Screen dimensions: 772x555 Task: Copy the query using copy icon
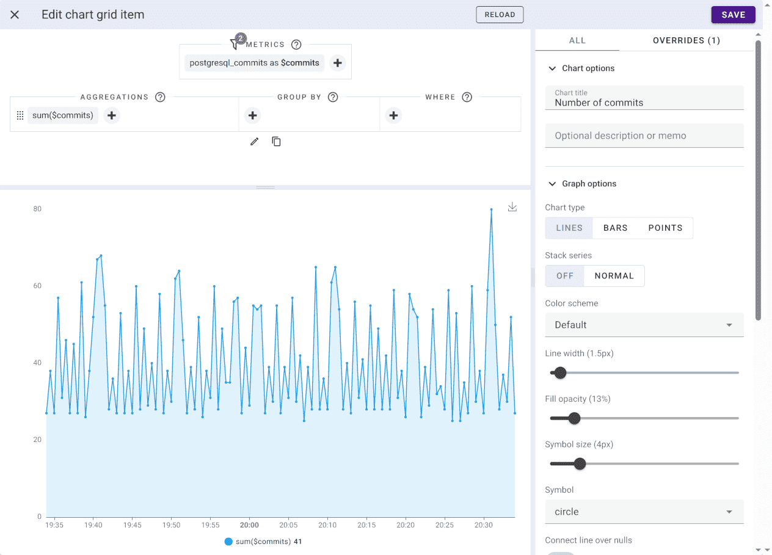point(276,142)
